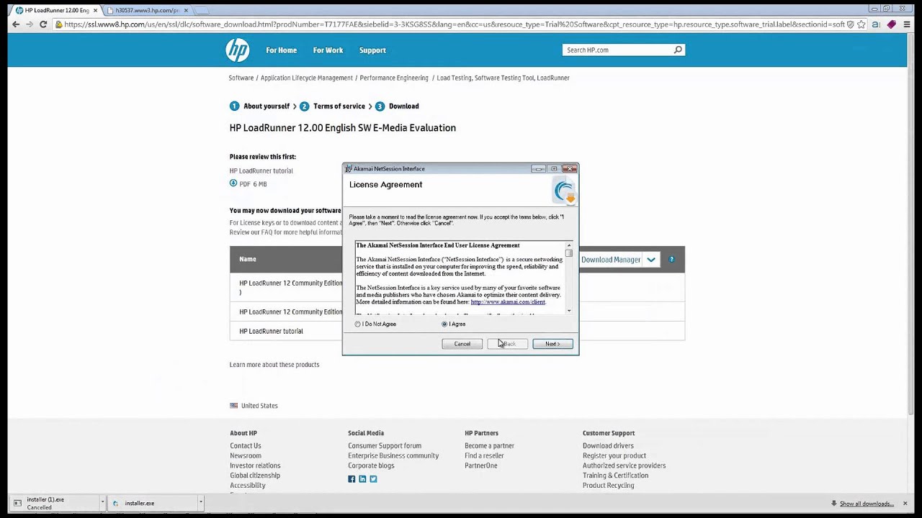Go back with browser back arrow
The height and width of the screenshot is (518, 922).
(16, 24)
